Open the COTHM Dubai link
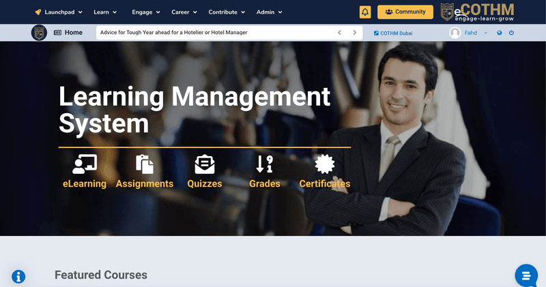The image size is (546, 287). [397, 33]
